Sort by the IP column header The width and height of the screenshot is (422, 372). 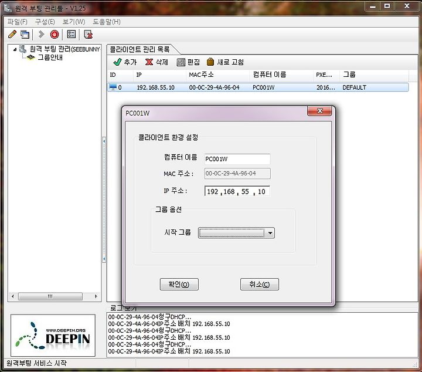pos(159,75)
